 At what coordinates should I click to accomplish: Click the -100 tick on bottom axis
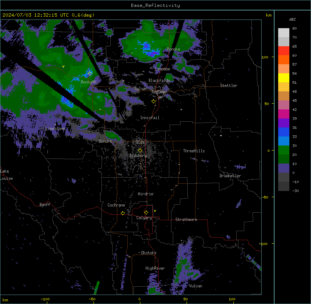[x=45, y=299]
